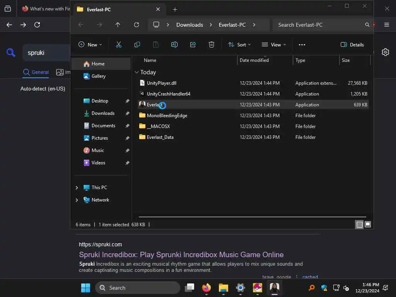This screenshot has width=396, height=297.
Task: Click the Everlast game icon in the taskbar
Action: [x=274, y=288]
